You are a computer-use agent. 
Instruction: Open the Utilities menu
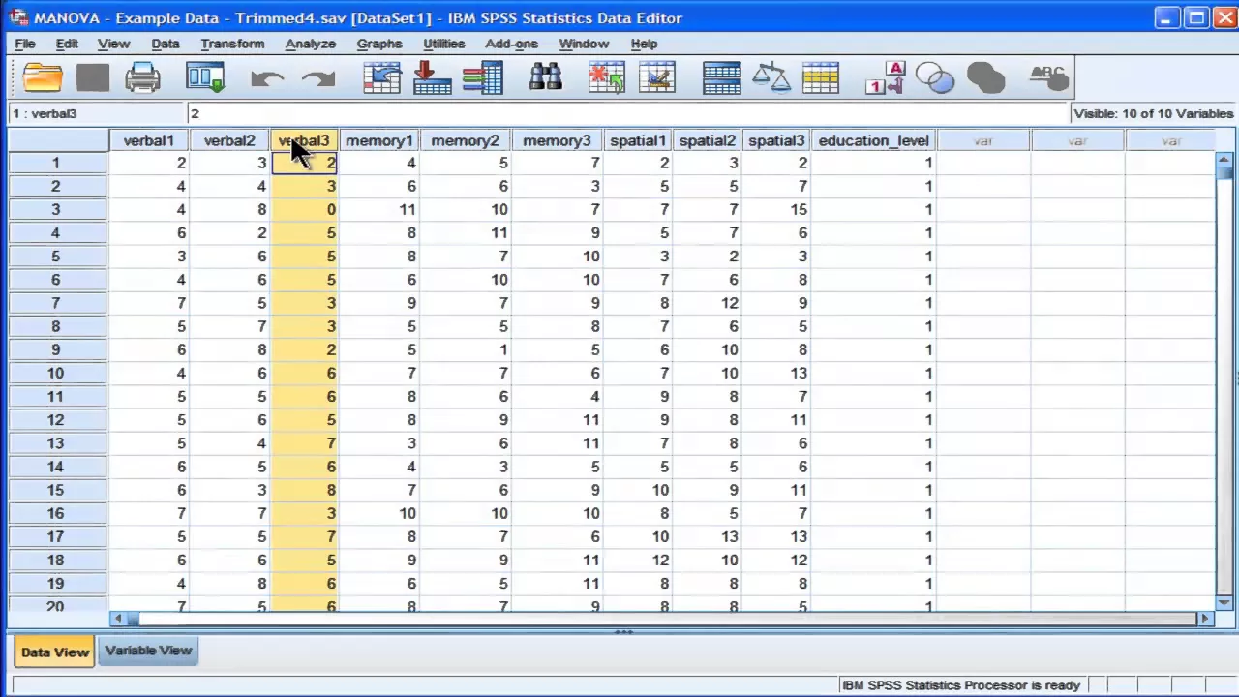444,44
